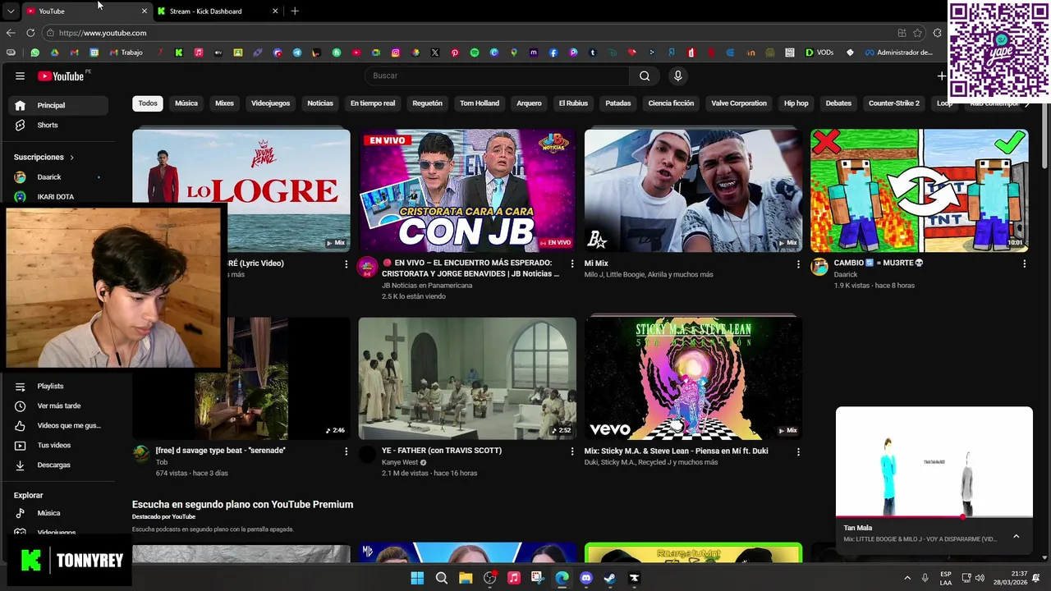Image resolution: width=1051 pixels, height=591 pixels.
Task: Open the VODs bookmark
Action: click(819, 53)
